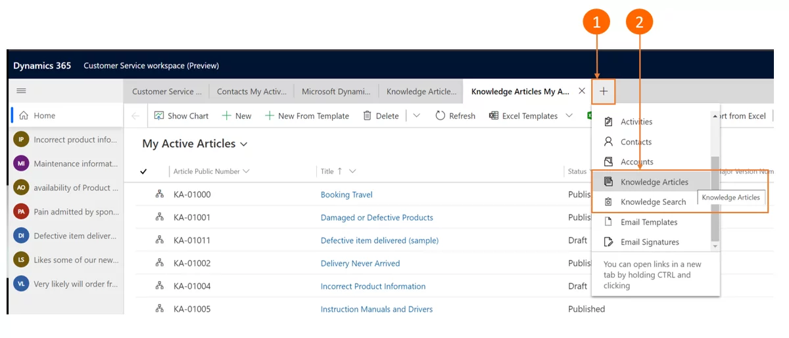The image size is (789, 338).
Task: Open the availability of Product session
Action: (x=66, y=188)
